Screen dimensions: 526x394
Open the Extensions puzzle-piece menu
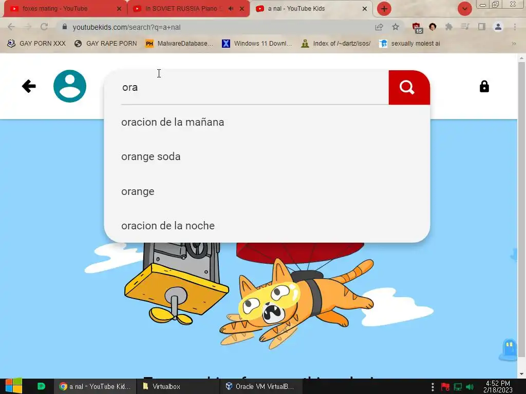(448, 27)
